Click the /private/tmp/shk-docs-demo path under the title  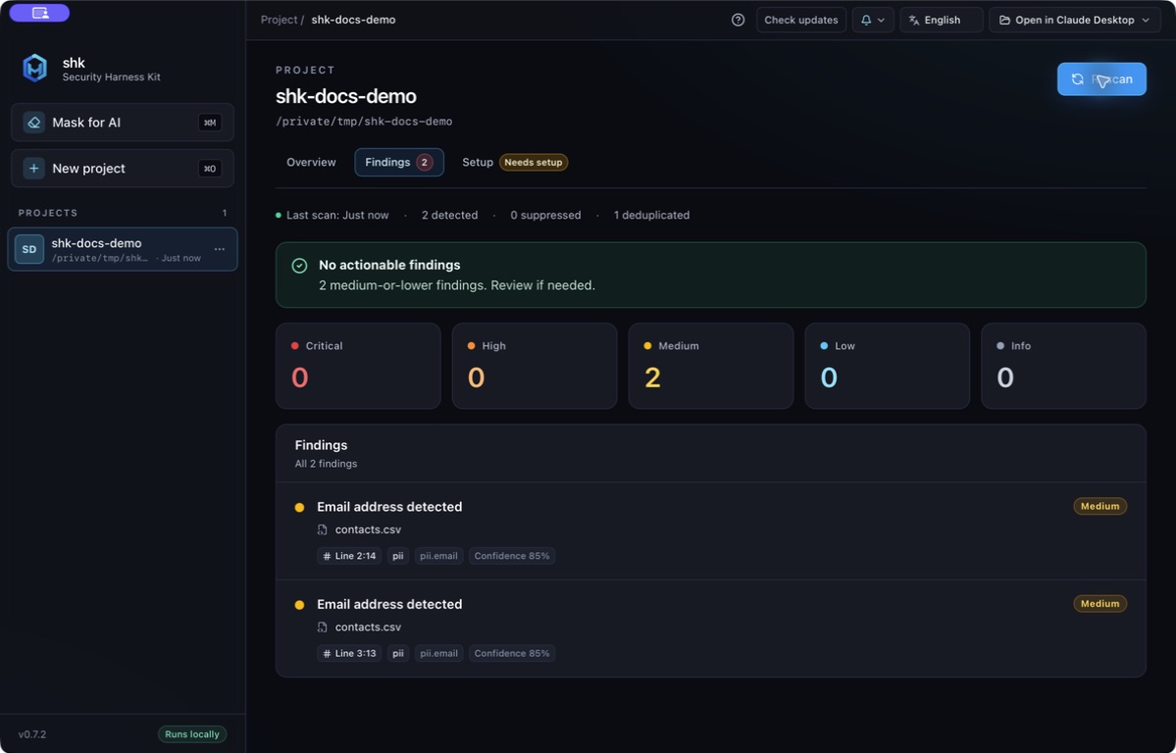coord(364,122)
